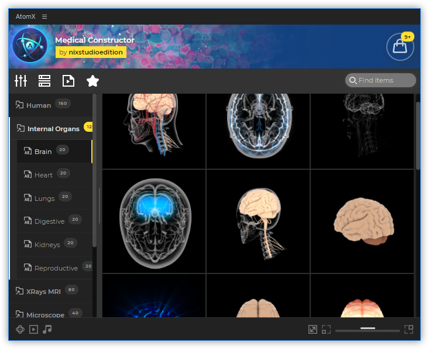Image resolution: width=429 pixels, height=349 pixels.
Task: Click the 80 count badge next to XRays MRI
Action: (71, 289)
